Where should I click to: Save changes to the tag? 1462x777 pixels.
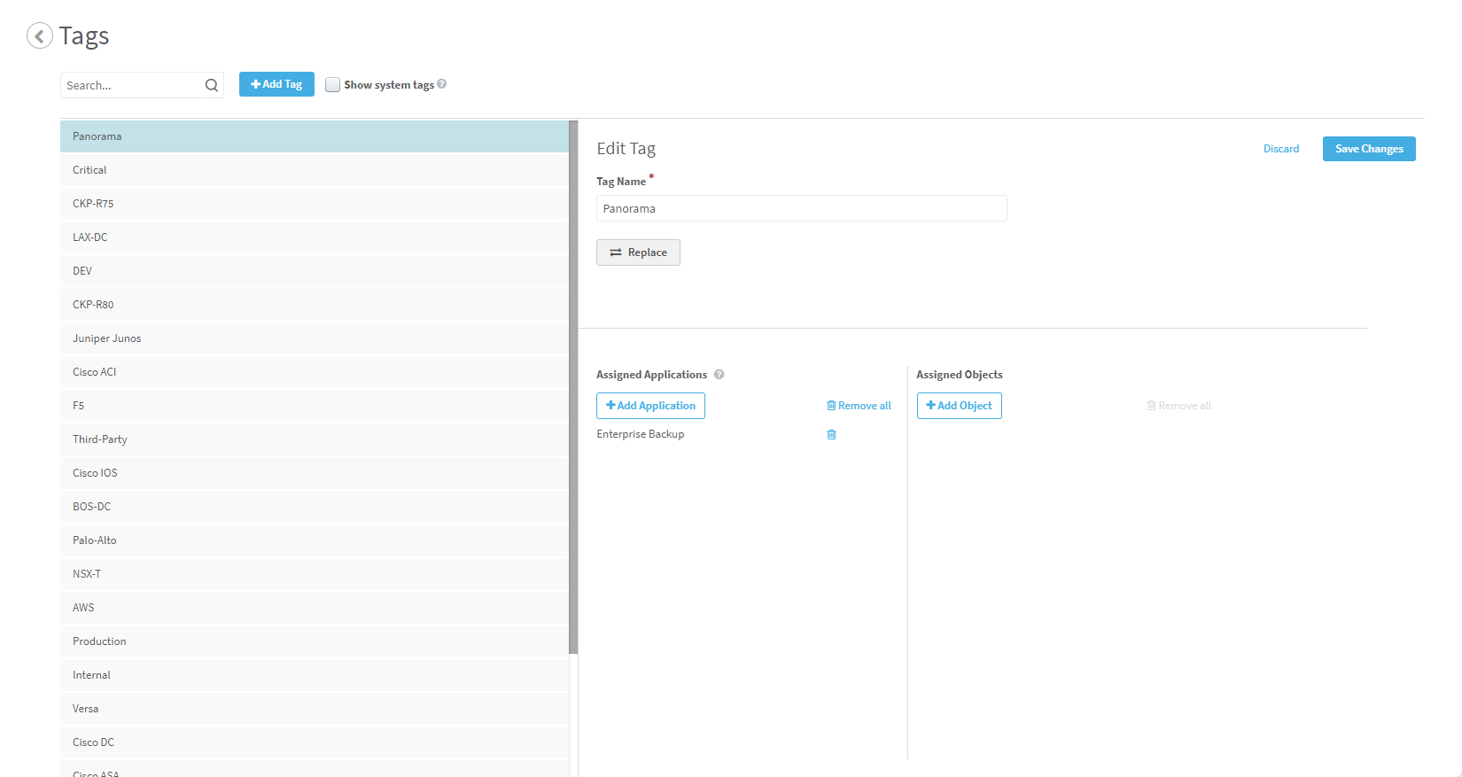pos(1368,149)
